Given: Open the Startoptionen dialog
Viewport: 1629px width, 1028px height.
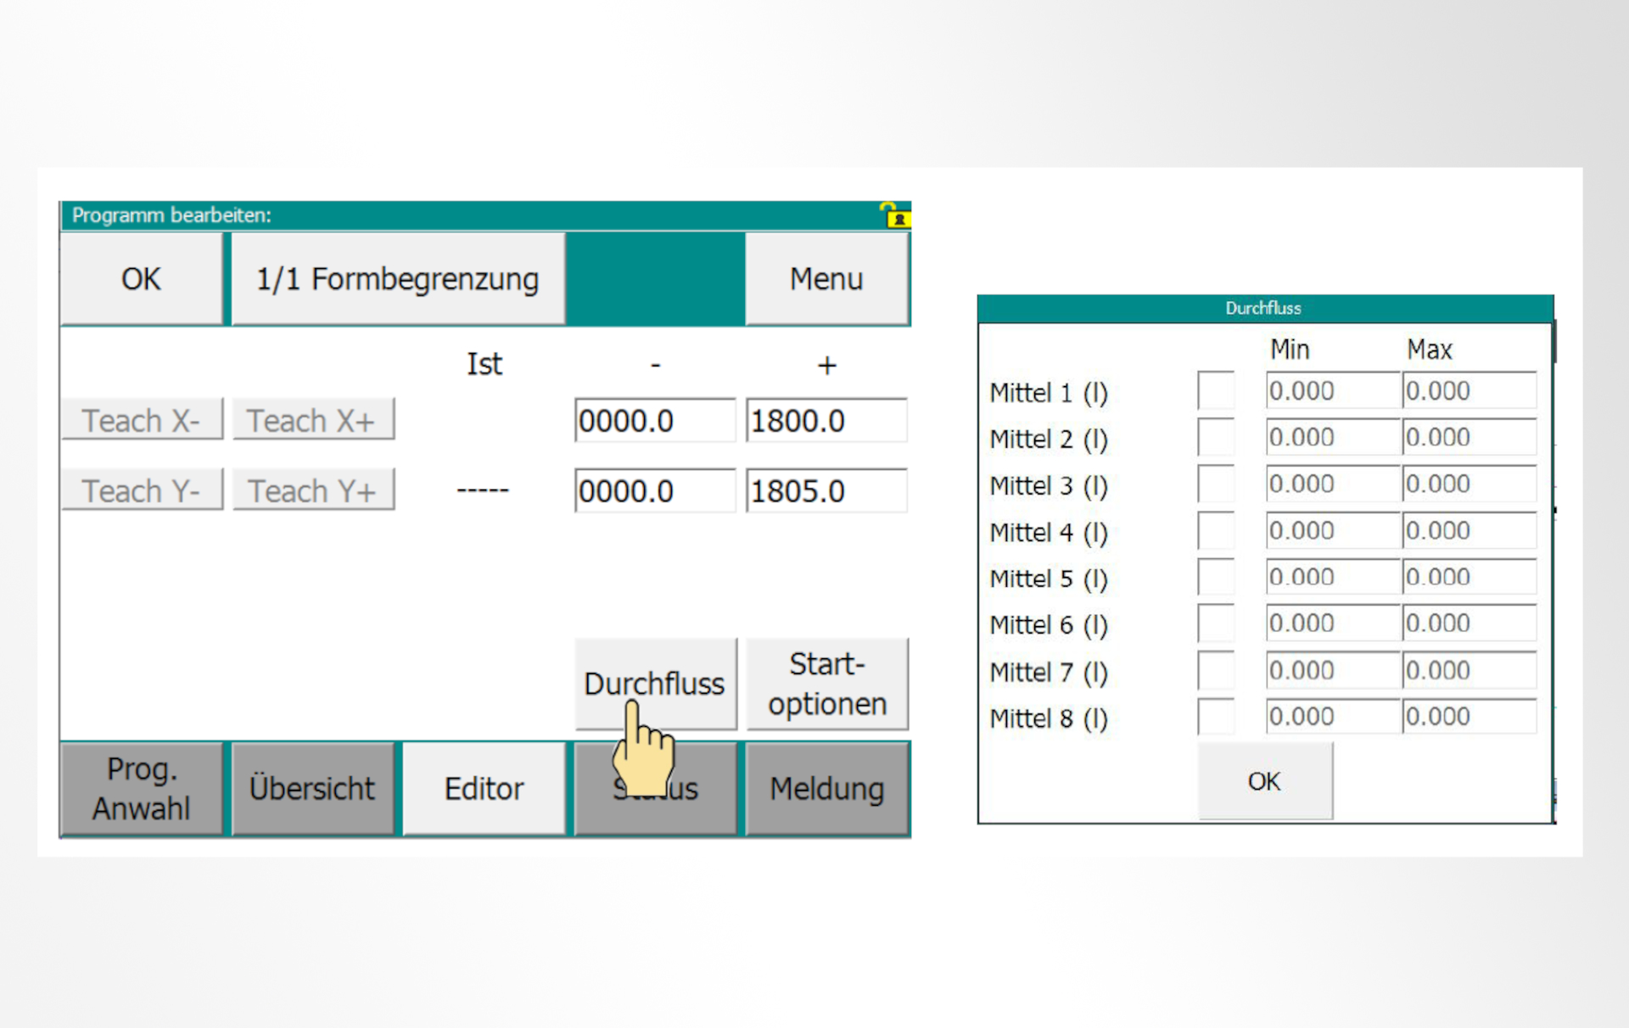Looking at the screenshot, I should point(827,684).
